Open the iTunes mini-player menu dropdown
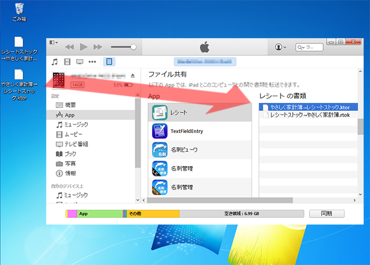This screenshot has height=265, width=370. [54, 43]
